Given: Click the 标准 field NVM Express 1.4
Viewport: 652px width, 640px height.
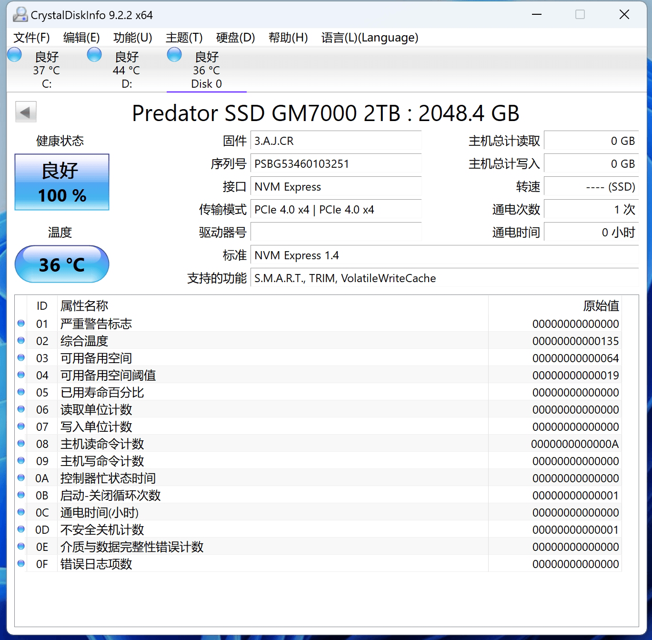Looking at the screenshot, I should coord(444,255).
